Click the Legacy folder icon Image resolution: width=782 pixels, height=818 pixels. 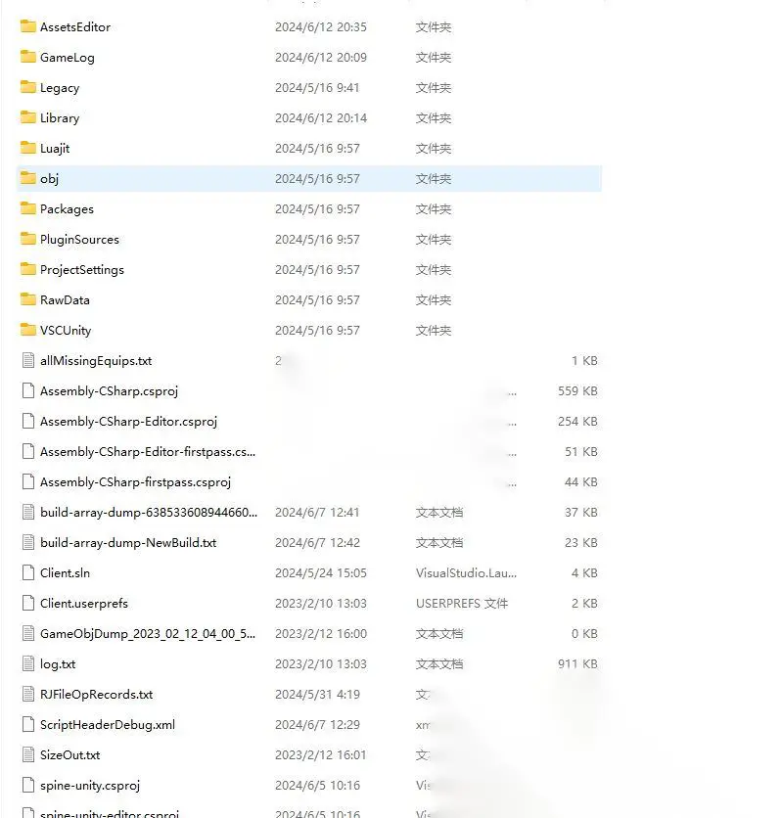(x=28, y=87)
